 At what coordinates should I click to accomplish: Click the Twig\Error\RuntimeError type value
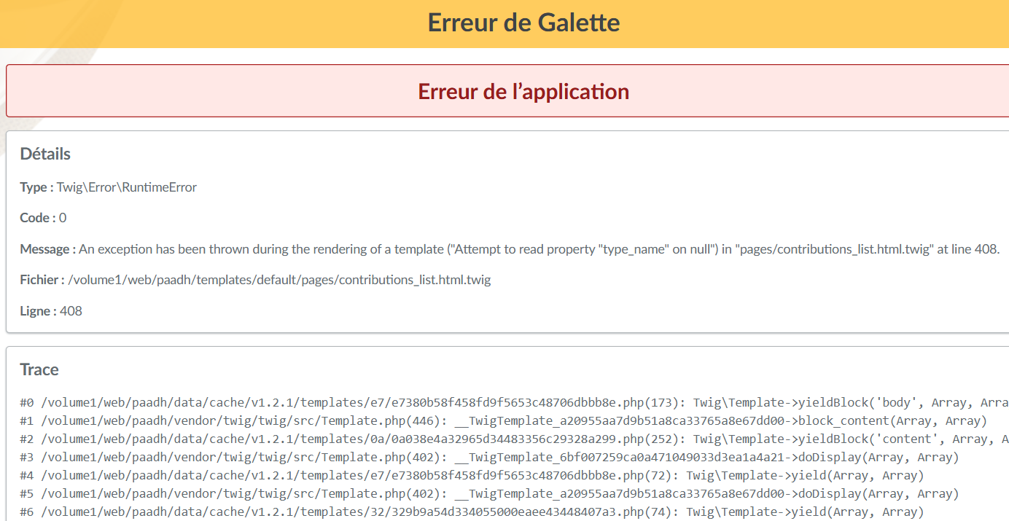[x=127, y=187]
